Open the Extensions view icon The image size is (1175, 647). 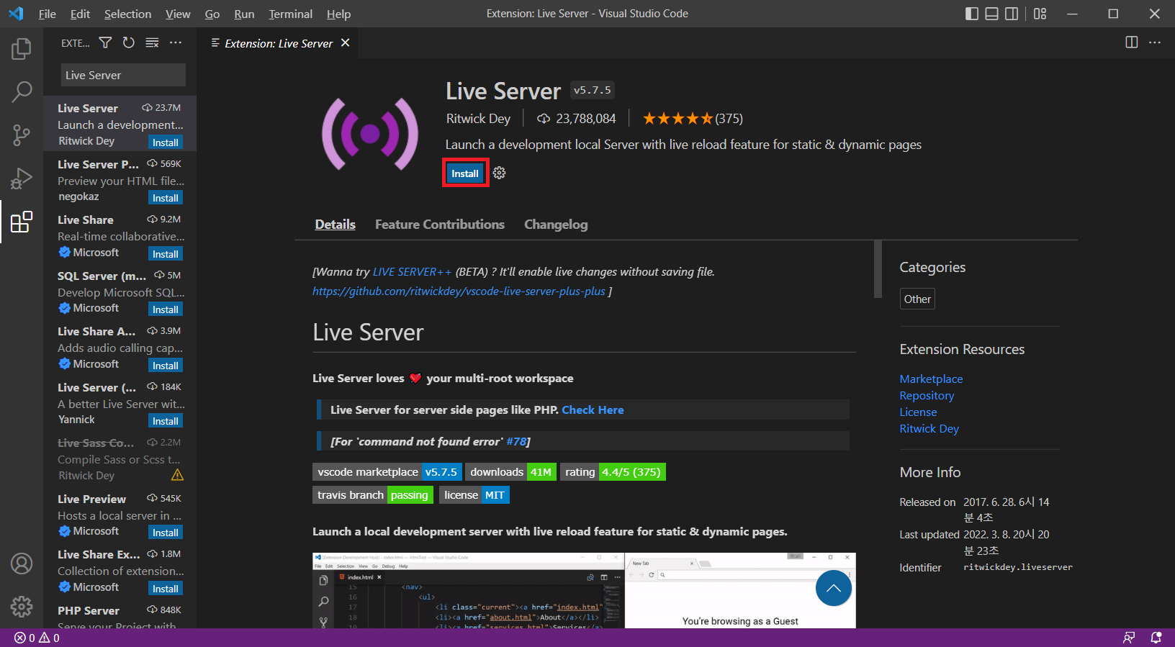tap(22, 222)
